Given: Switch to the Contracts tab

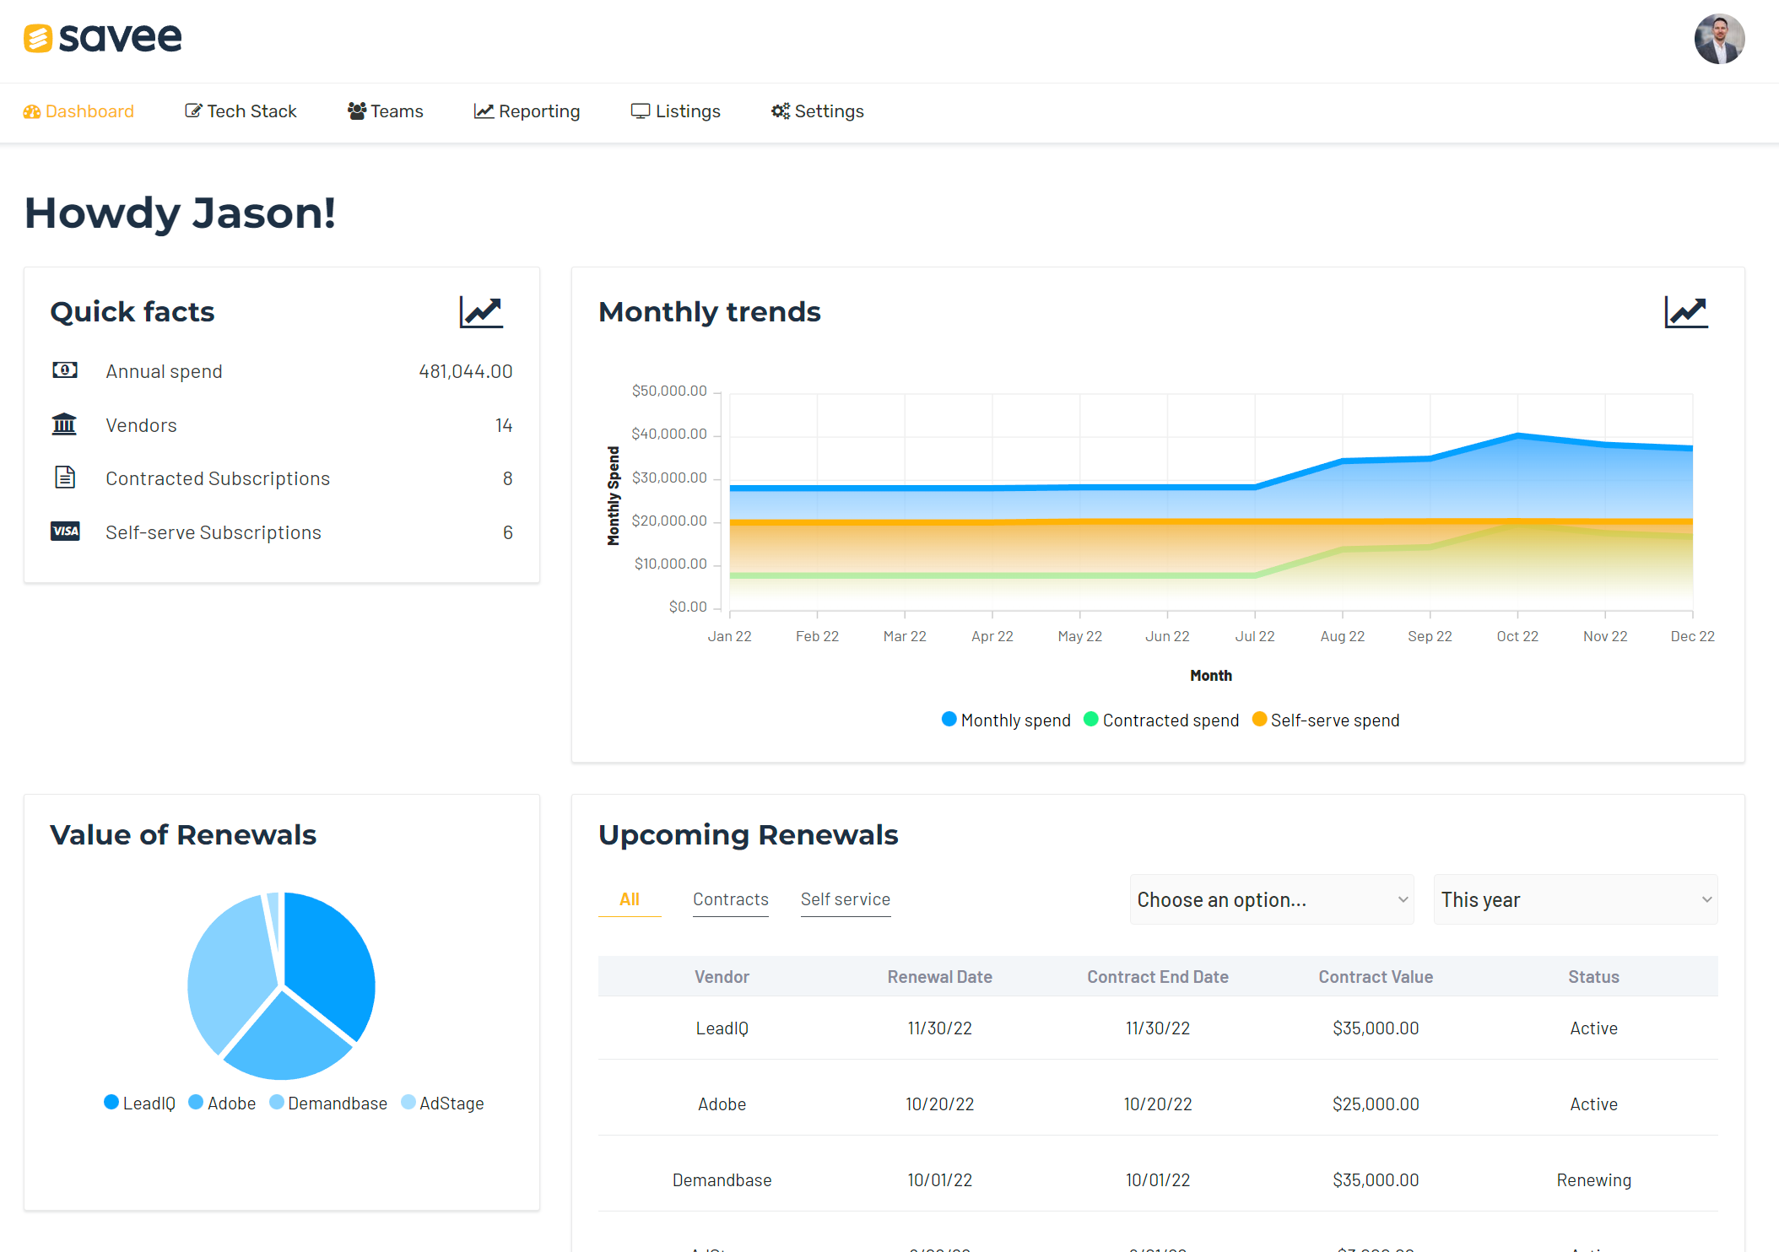Looking at the screenshot, I should (x=730, y=899).
